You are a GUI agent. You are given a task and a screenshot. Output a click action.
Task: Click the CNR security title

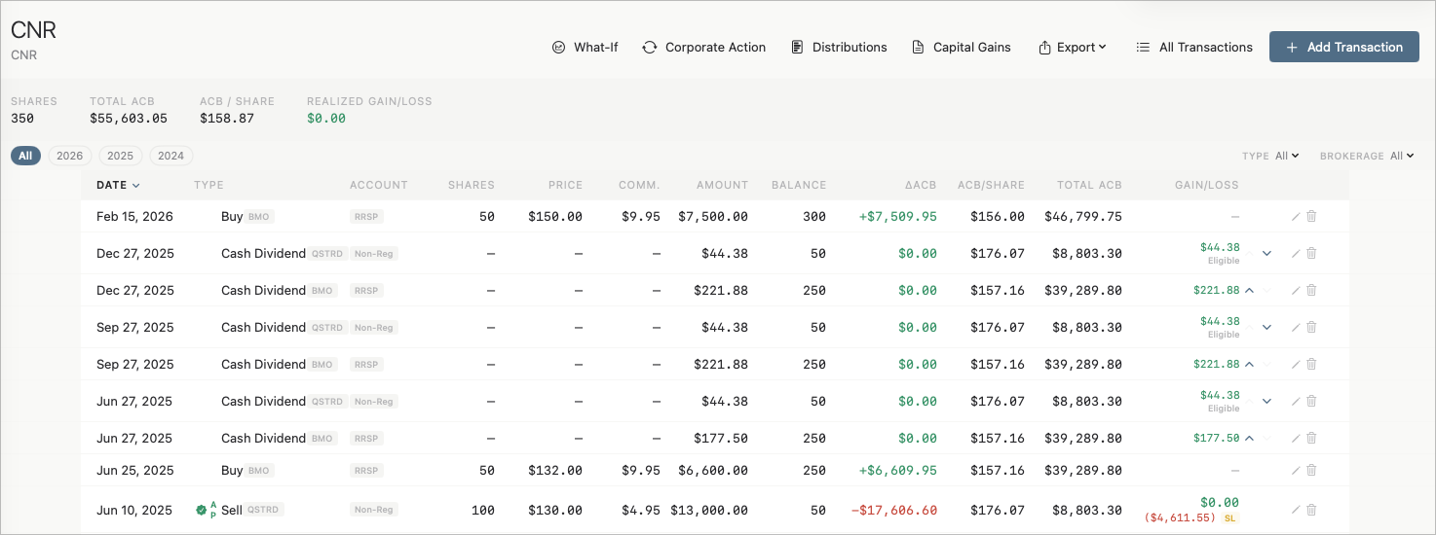[34, 31]
